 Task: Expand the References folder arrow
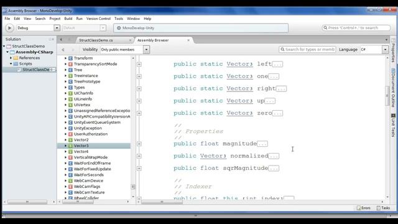tap(11, 58)
